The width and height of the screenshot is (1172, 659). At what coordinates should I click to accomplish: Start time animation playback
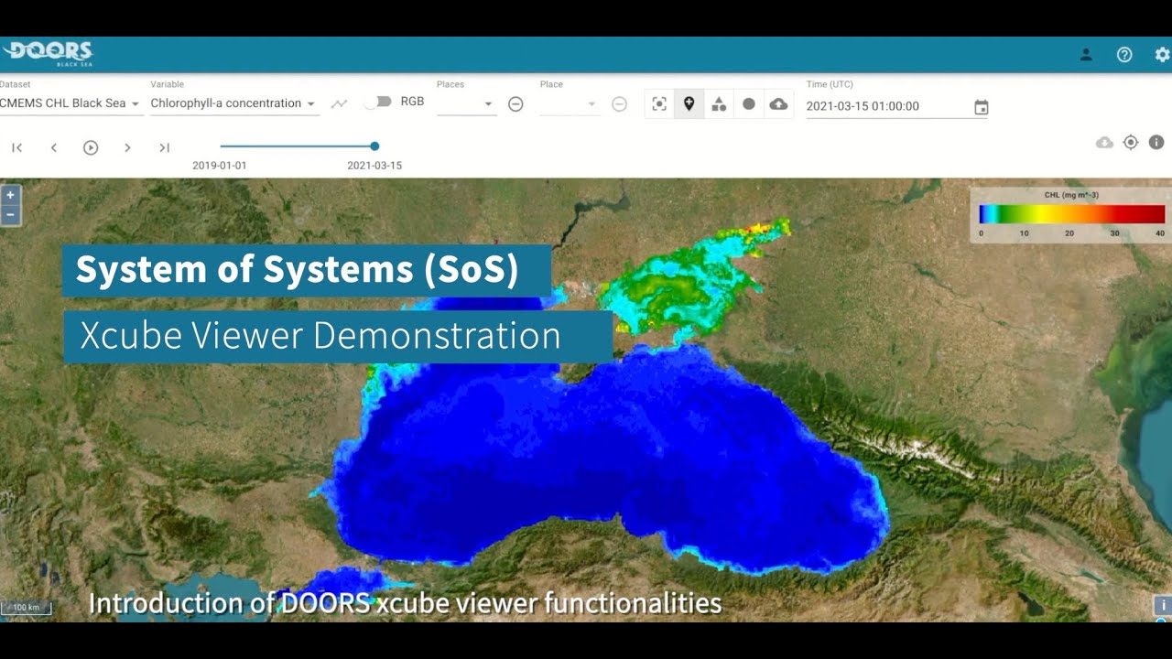pyautogui.click(x=91, y=147)
